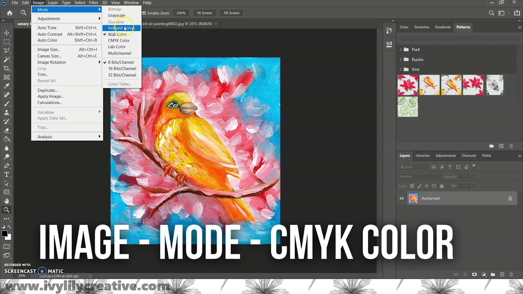Select the Brush tool
Image resolution: width=523 pixels, height=294 pixels.
tap(7, 104)
